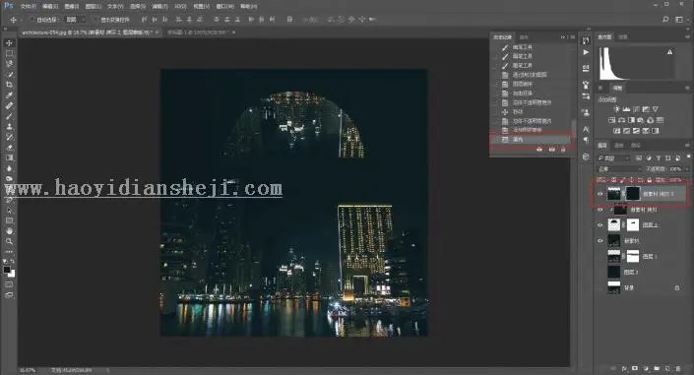Create a new layer group
The image size is (694, 375).
657,368
